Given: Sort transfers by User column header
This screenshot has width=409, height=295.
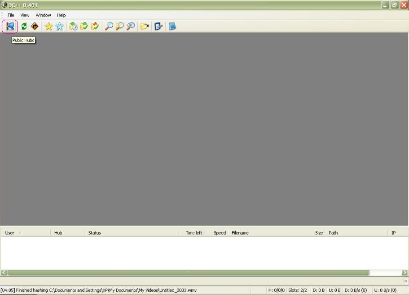Looking at the screenshot, I should (10, 233).
